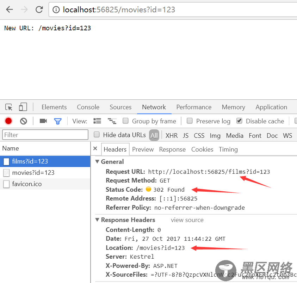Screen dimensions: 297x283
Task: Click the page text New URL: /movies?id=123
Action: pos(48,28)
